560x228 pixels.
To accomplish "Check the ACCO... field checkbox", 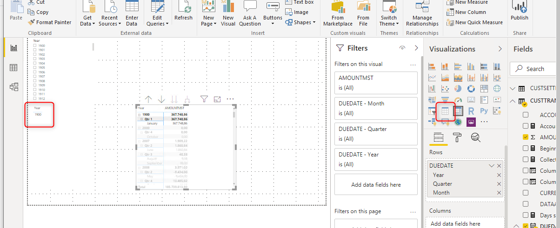I will 526,115.
